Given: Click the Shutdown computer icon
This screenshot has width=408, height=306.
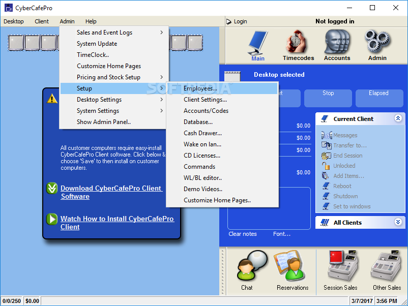Looking at the screenshot, I should tap(326, 196).
